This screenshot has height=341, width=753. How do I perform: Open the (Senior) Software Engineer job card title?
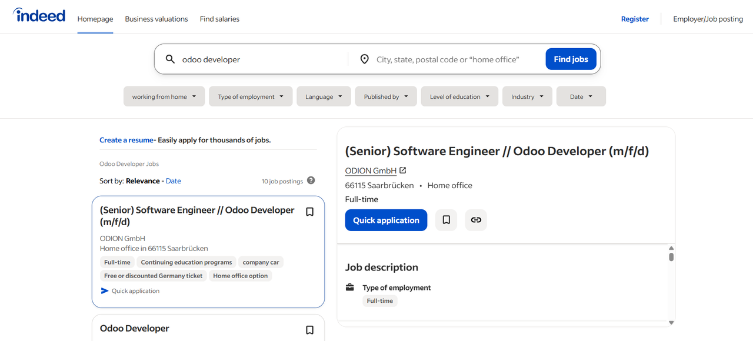pos(197,216)
